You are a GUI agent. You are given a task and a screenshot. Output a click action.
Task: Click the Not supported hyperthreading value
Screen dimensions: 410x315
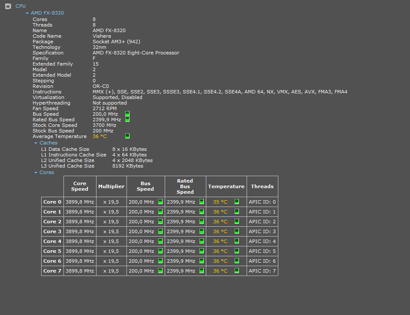pos(109,103)
